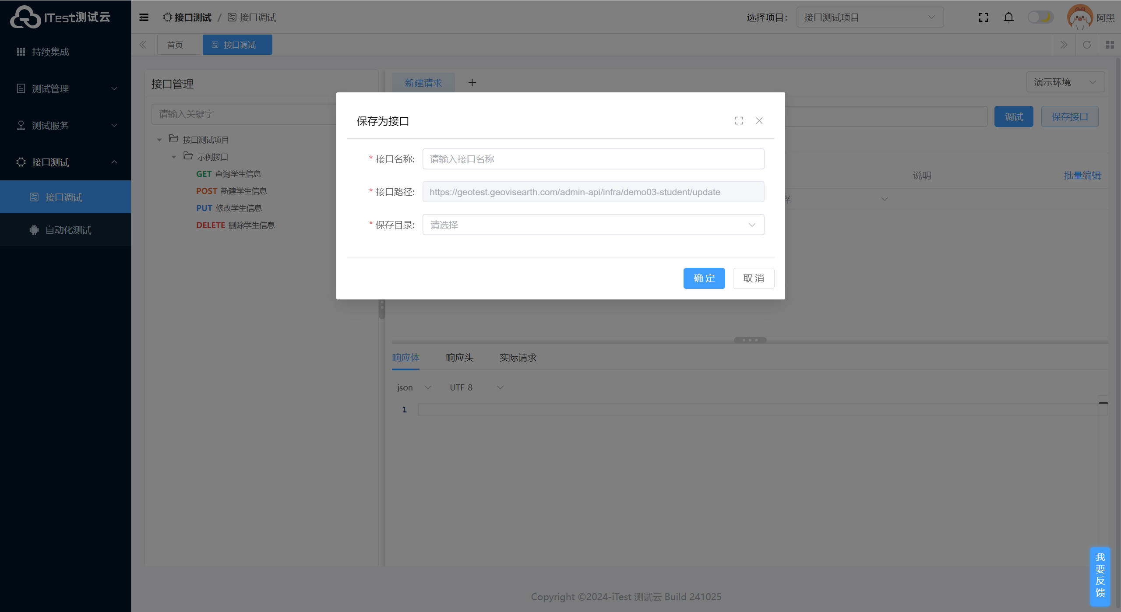Open 自动化测试 in the sidebar
Viewport: 1121px width, 612px height.
68,230
